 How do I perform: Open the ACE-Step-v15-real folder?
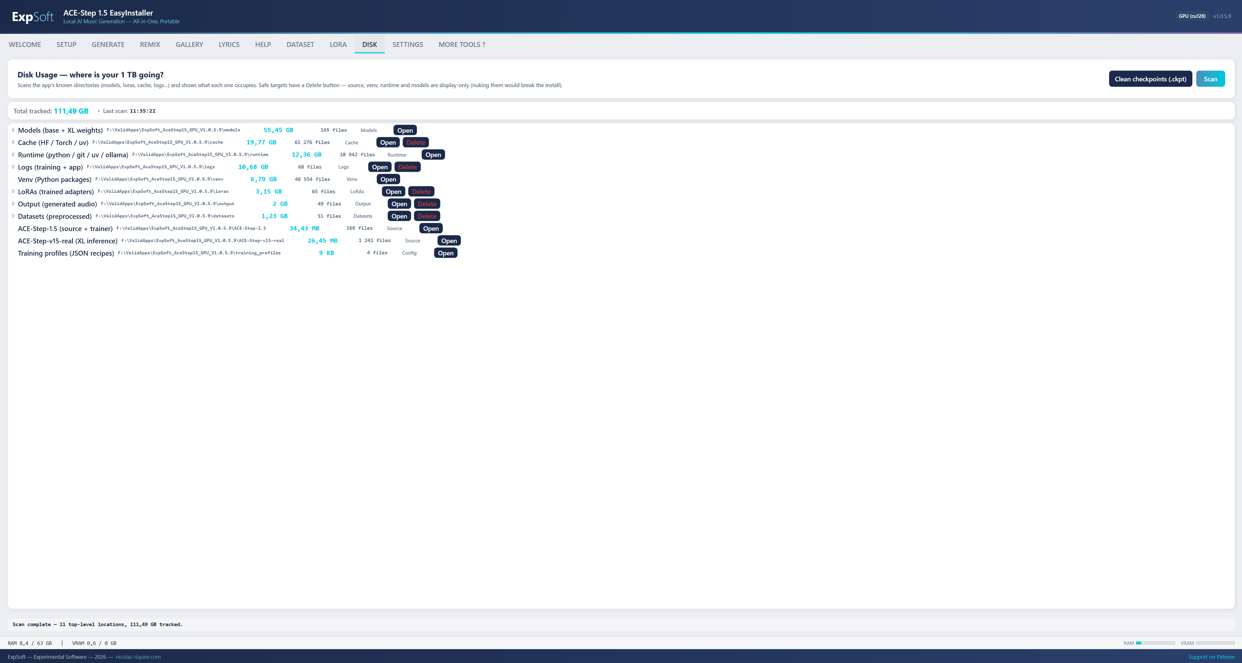point(449,241)
